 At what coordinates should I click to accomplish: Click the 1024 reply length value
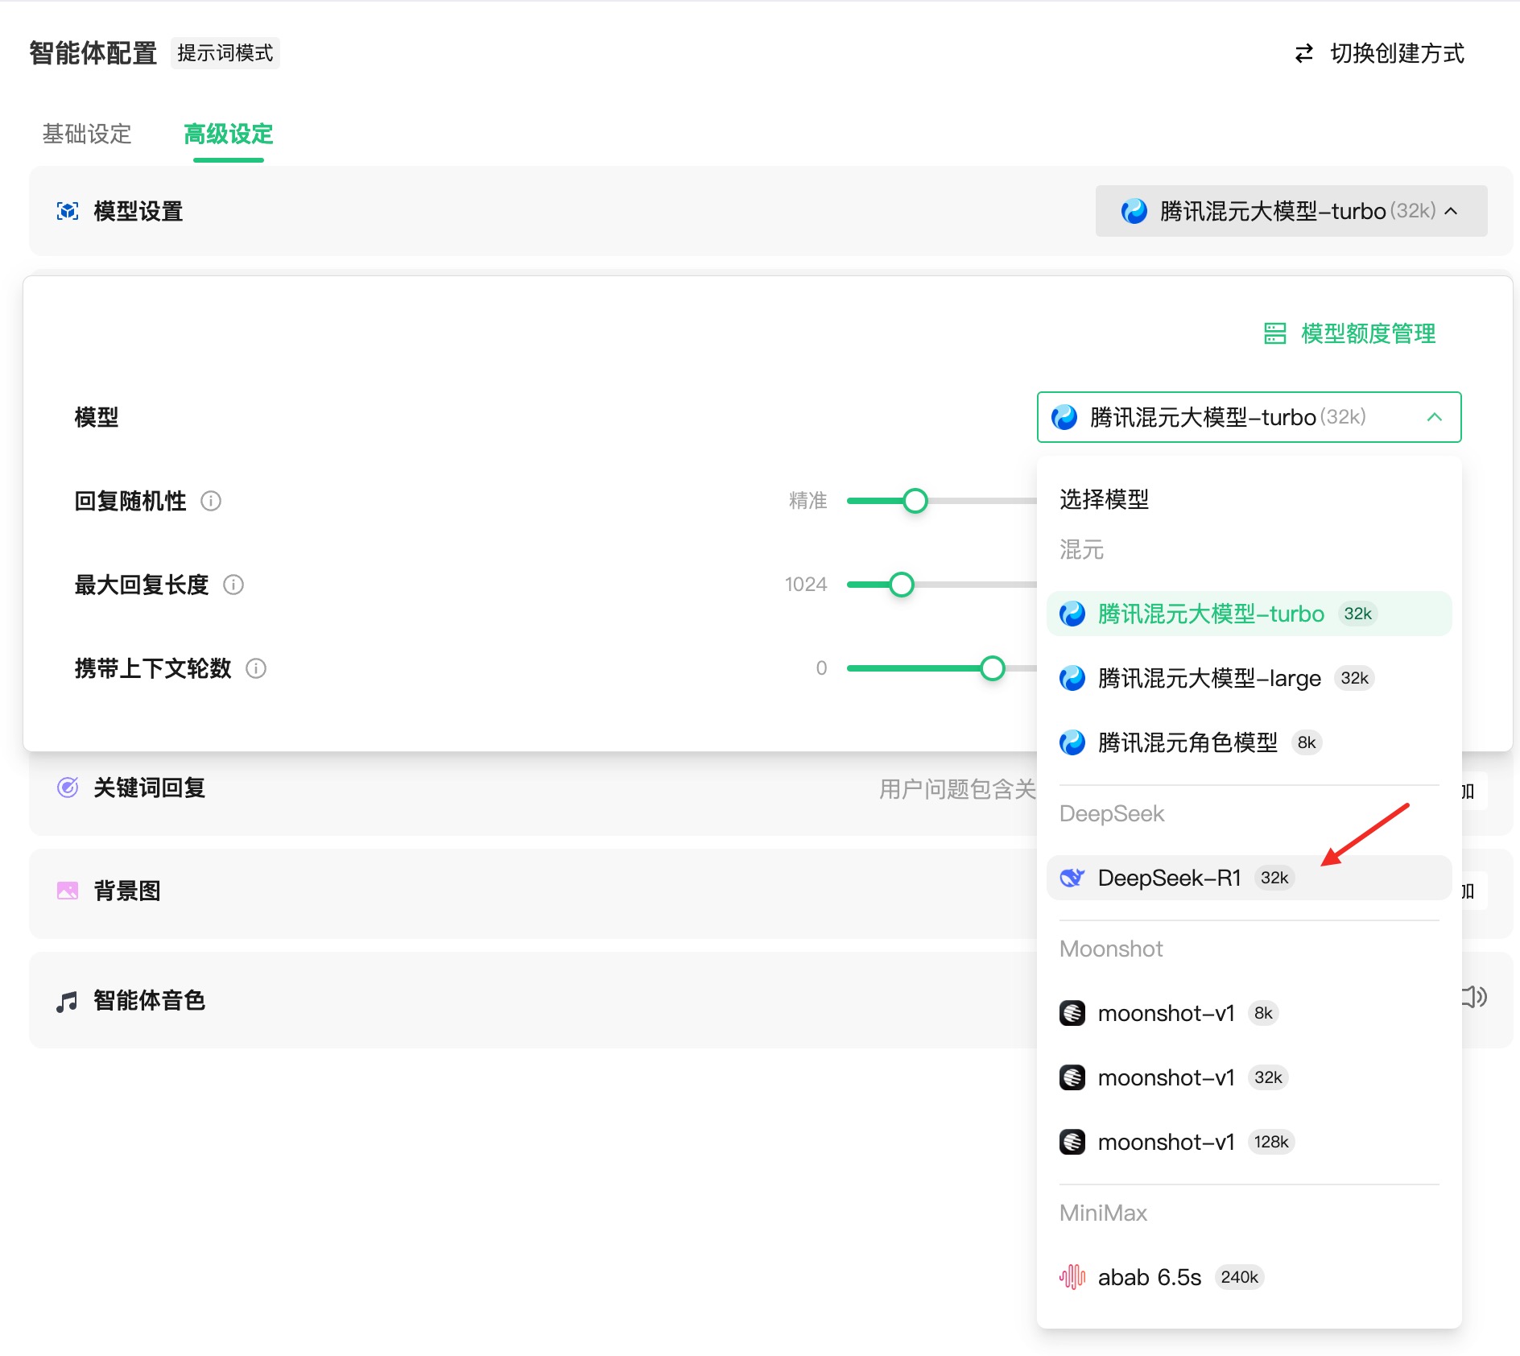[806, 585]
